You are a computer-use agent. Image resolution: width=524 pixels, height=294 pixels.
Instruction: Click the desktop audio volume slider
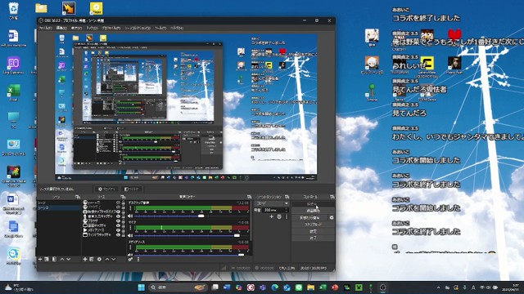(x=192, y=216)
